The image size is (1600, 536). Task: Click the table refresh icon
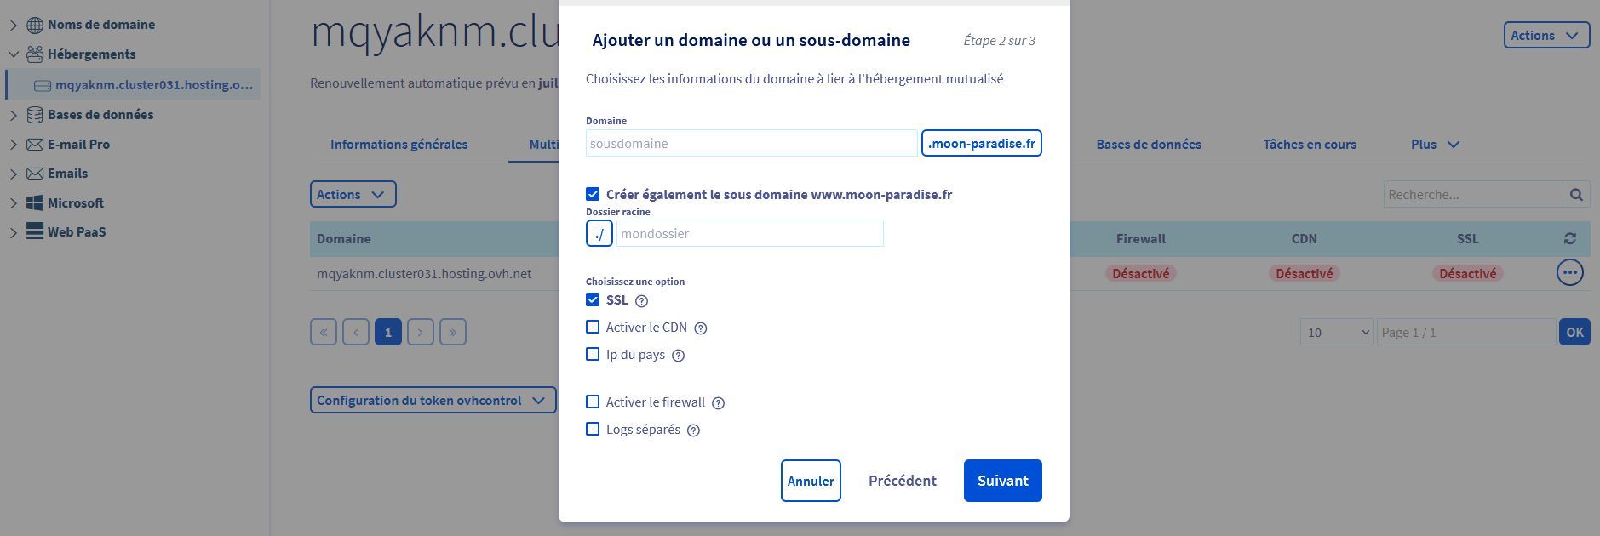(1570, 239)
